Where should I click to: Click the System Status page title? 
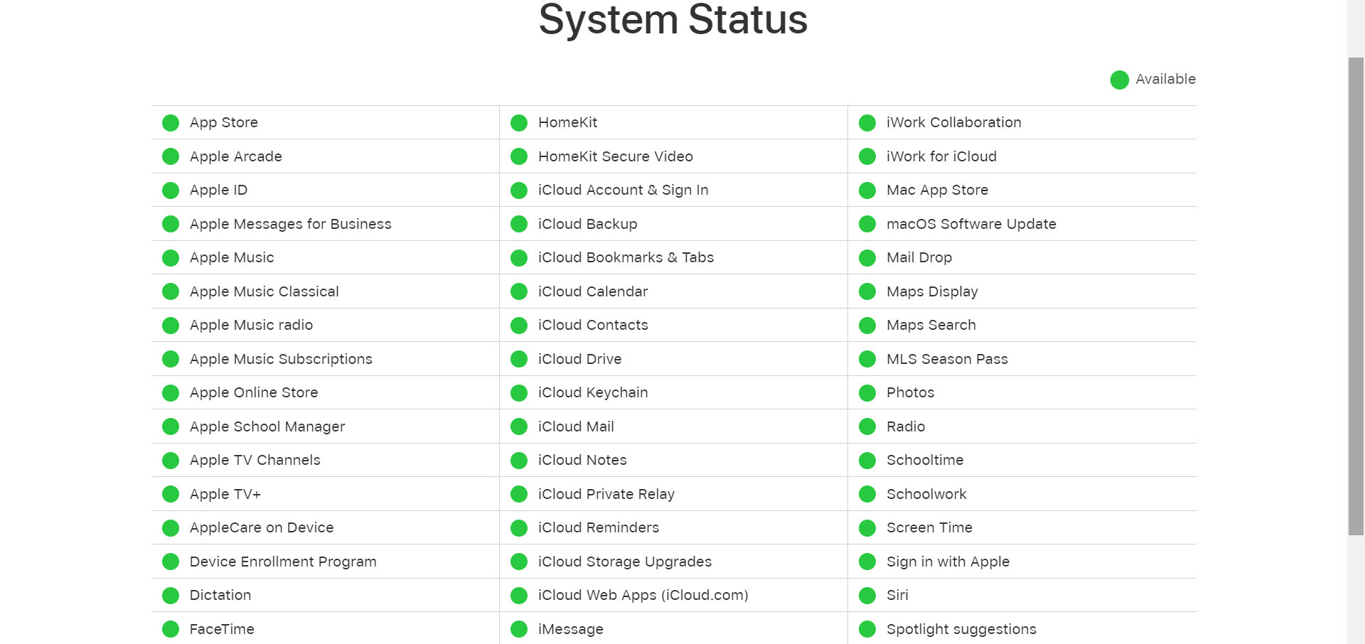(673, 20)
